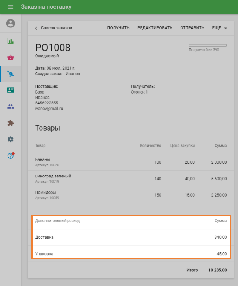Open the settings gear icon
The height and width of the screenshot is (286, 238).
point(11,139)
